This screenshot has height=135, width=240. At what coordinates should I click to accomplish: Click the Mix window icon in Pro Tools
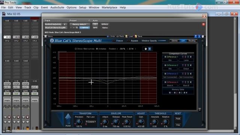pyautogui.click(x=4, y=14)
